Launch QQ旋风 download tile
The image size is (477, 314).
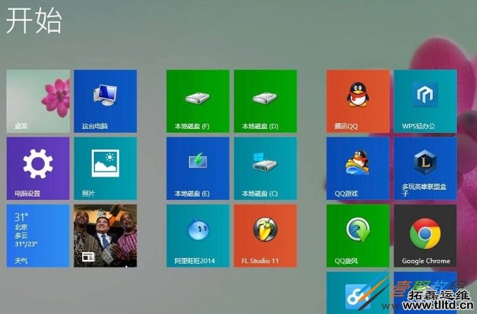tap(358, 236)
